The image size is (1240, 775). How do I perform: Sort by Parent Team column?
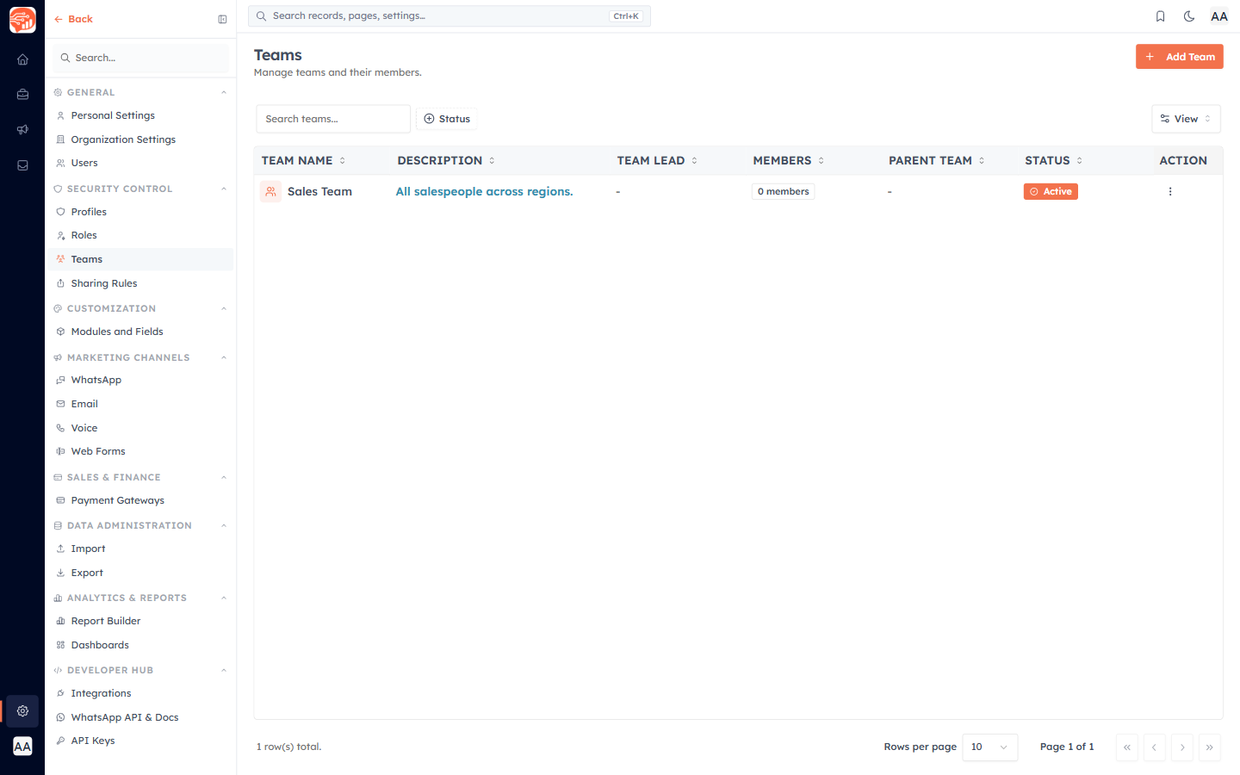937,161
